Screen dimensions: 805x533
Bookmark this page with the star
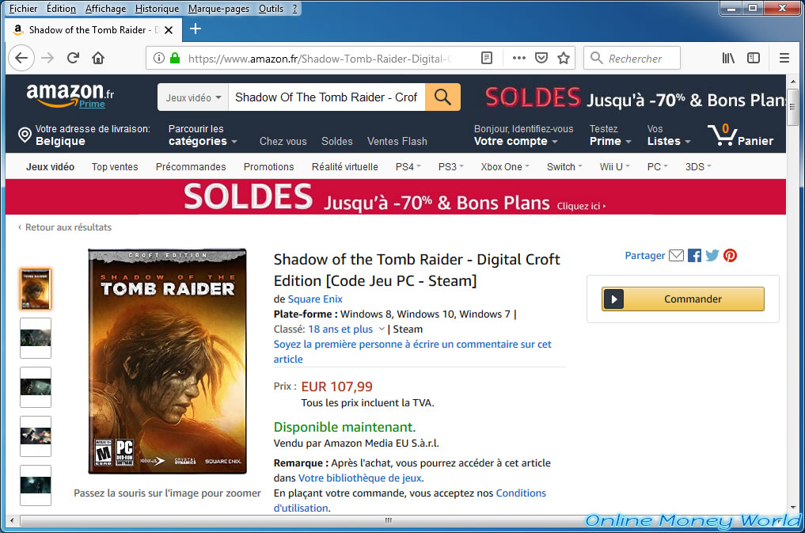tap(564, 58)
